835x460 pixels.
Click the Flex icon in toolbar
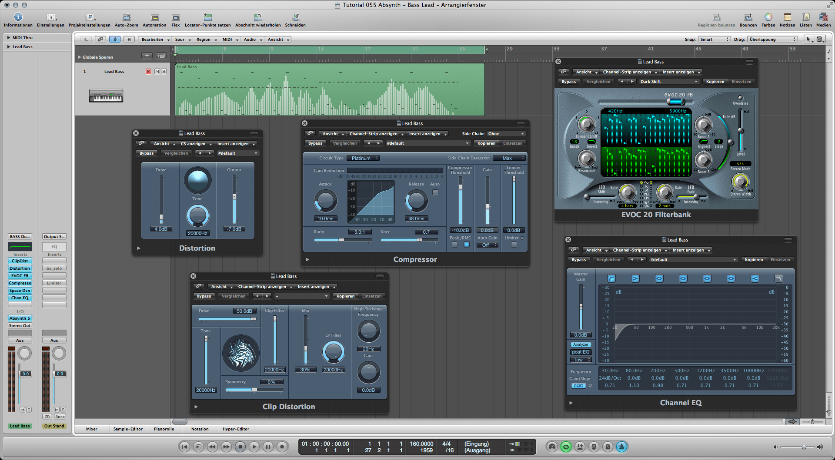[175, 18]
